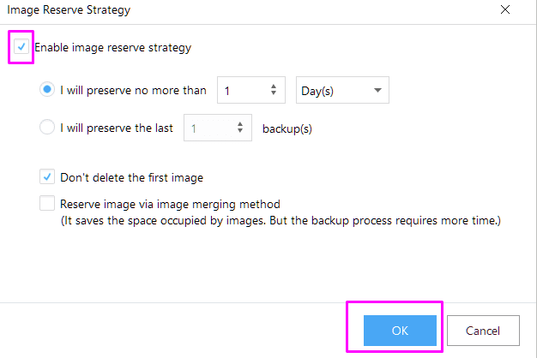Viewport: 537px width, 358px height.
Task: Click the 'Reserve image via image merging method' label
Action: [170, 204]
